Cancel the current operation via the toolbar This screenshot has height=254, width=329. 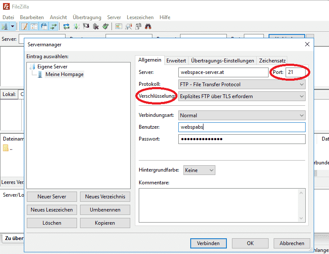pos(86,26)
